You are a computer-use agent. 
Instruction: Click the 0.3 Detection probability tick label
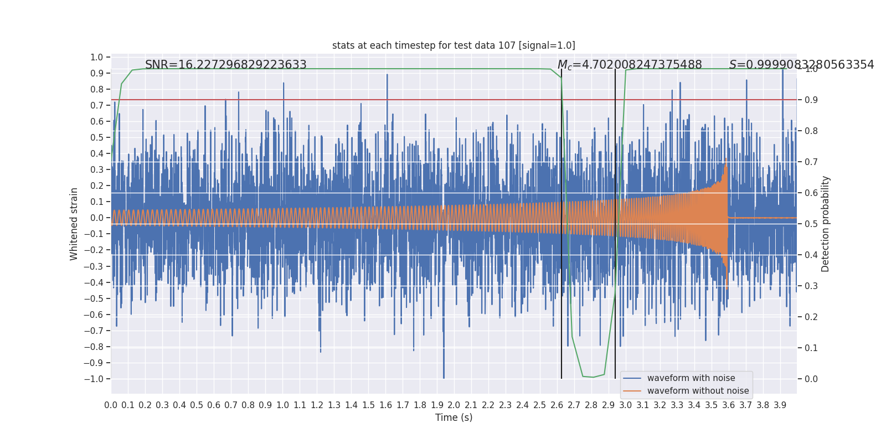(x=811, y=286)
